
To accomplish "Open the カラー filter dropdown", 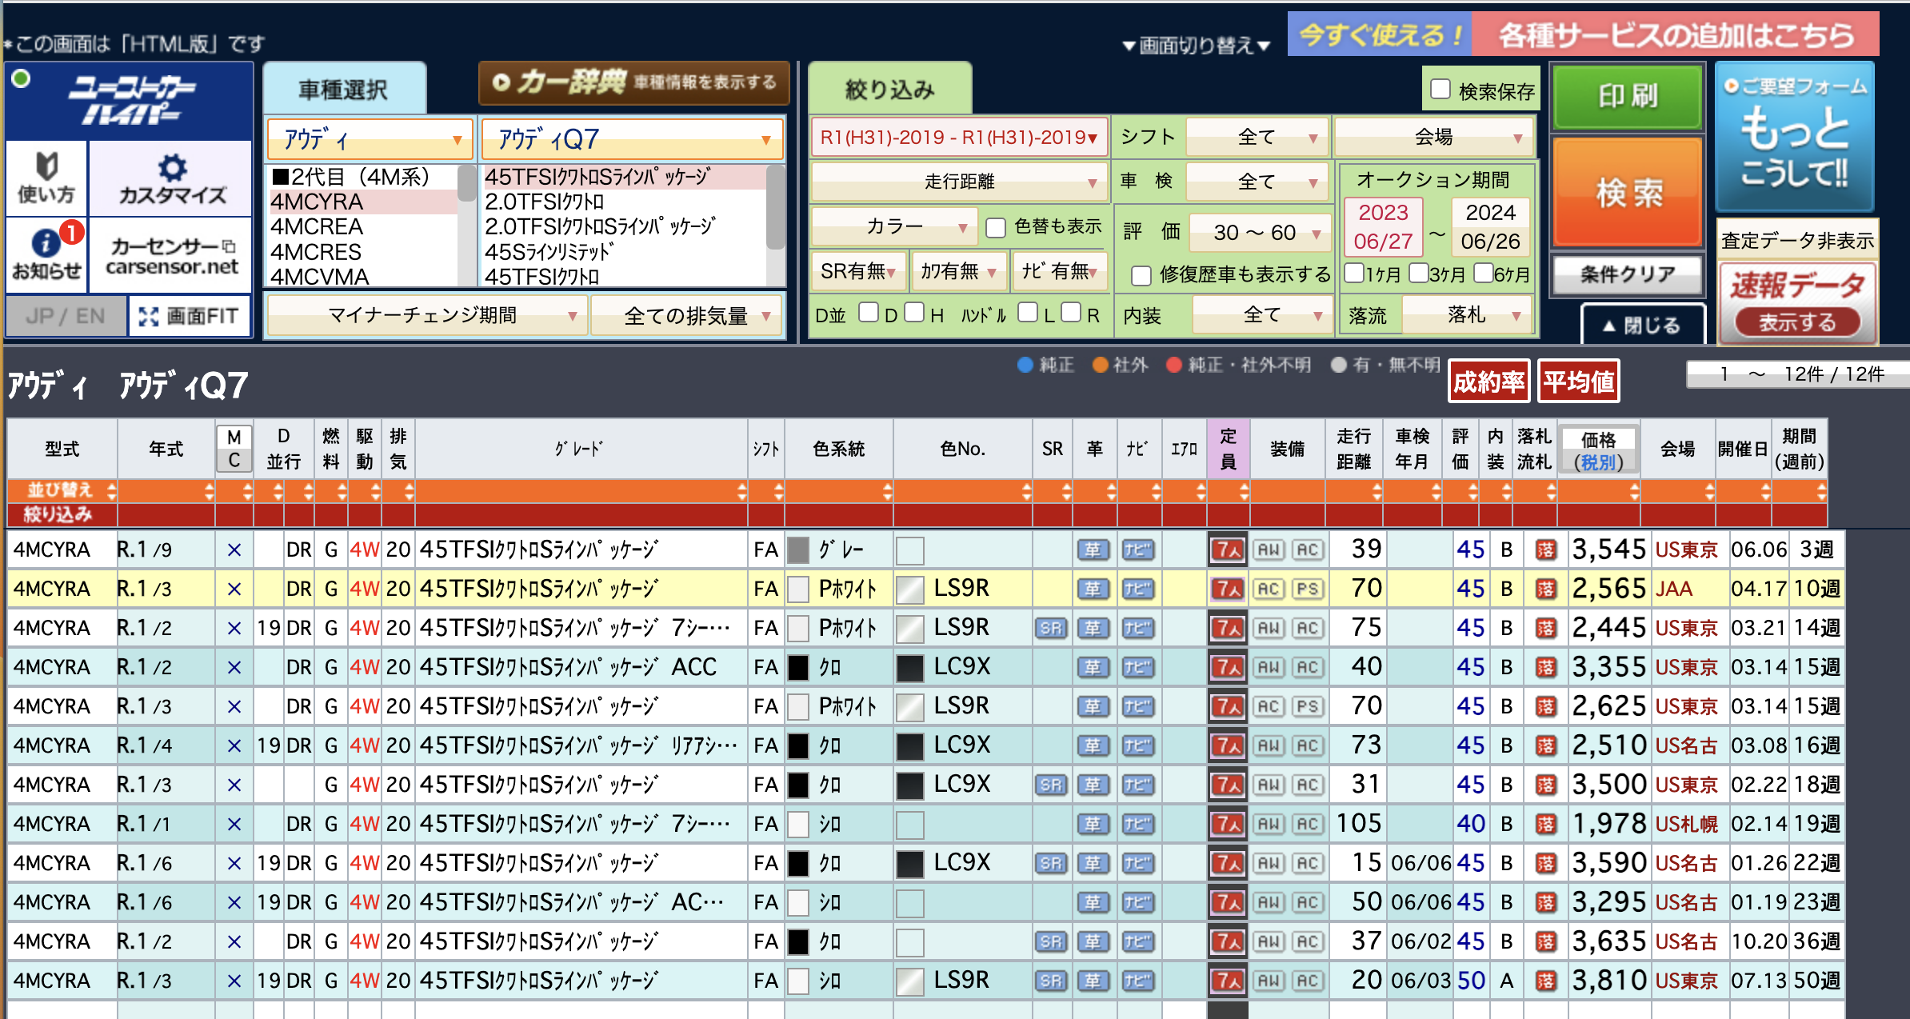I will [x=893, y=228].
